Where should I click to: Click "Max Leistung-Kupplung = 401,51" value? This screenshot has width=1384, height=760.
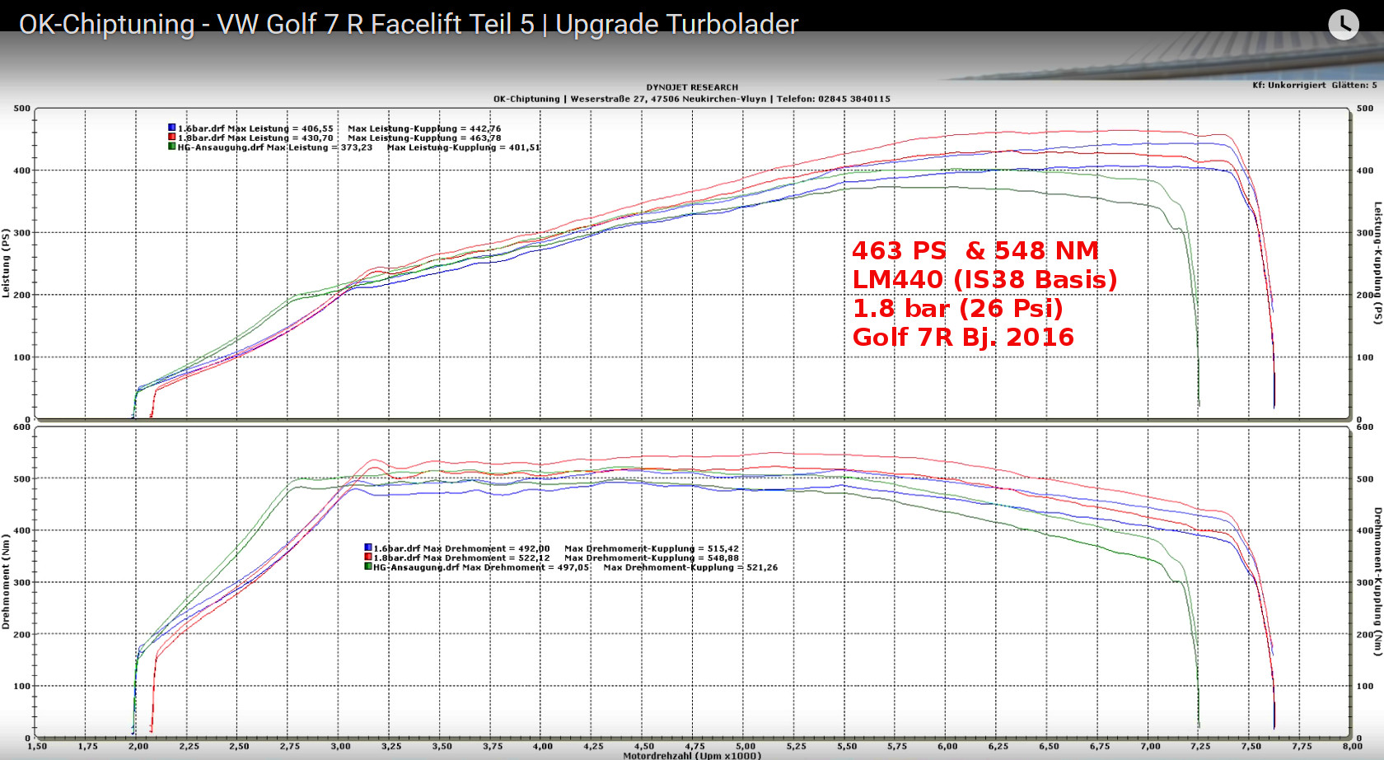coord(464,147)
